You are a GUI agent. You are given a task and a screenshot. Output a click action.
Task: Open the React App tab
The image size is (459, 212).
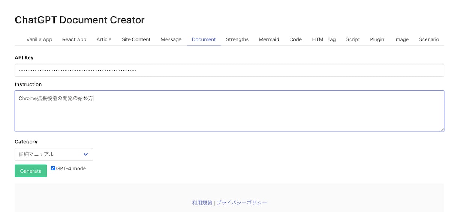coord(74,39)
